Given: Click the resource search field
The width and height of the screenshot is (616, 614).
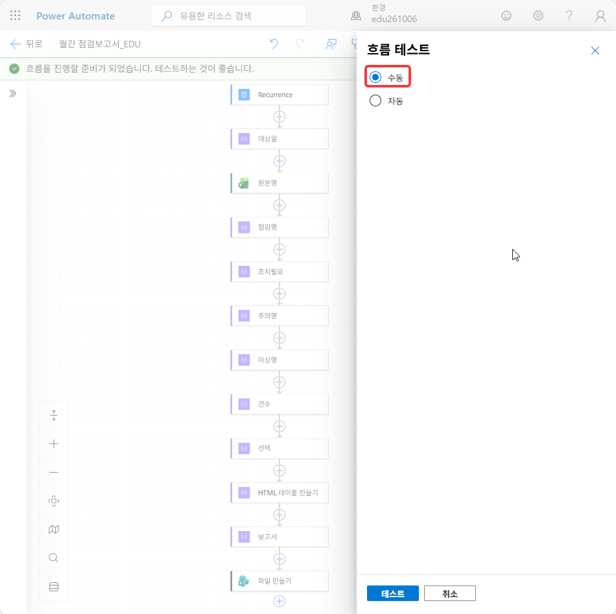Looking at the screenshot, I should (x=229, y=16).
